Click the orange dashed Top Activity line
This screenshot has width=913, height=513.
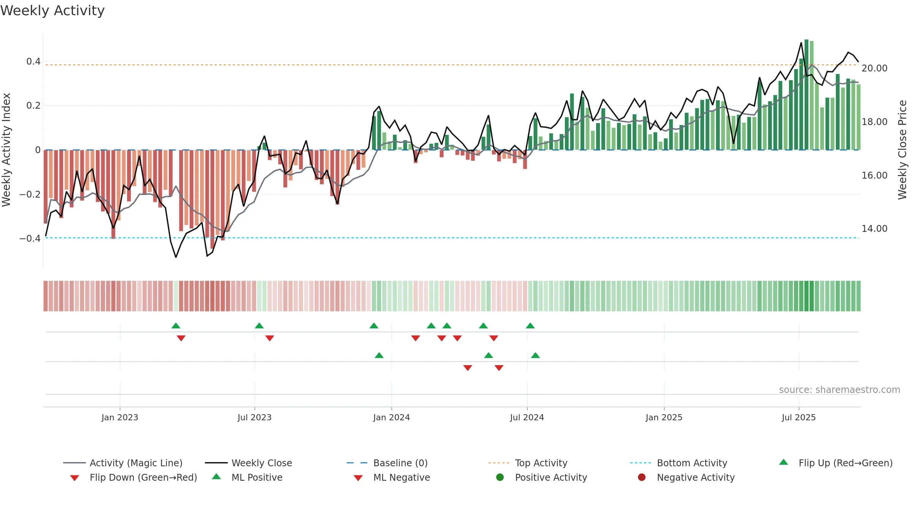(x=452, y=65)
